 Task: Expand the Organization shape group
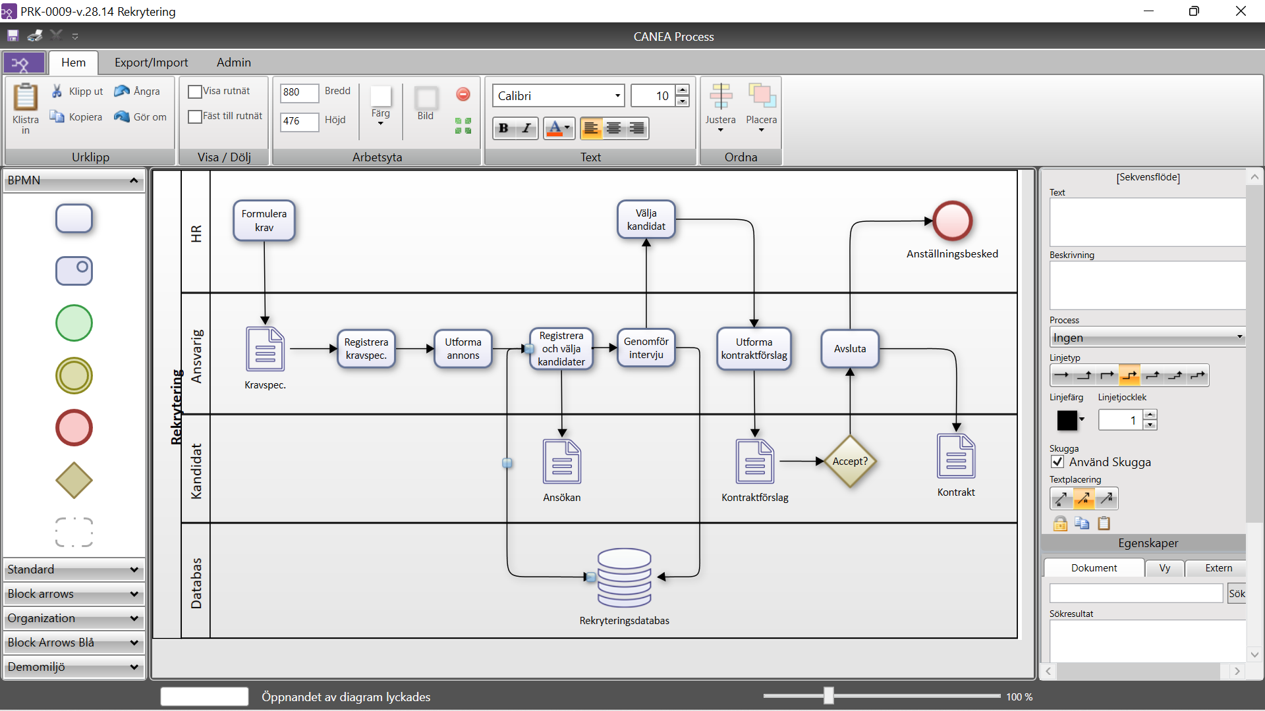pyautogui.click(x=74, y=618)
